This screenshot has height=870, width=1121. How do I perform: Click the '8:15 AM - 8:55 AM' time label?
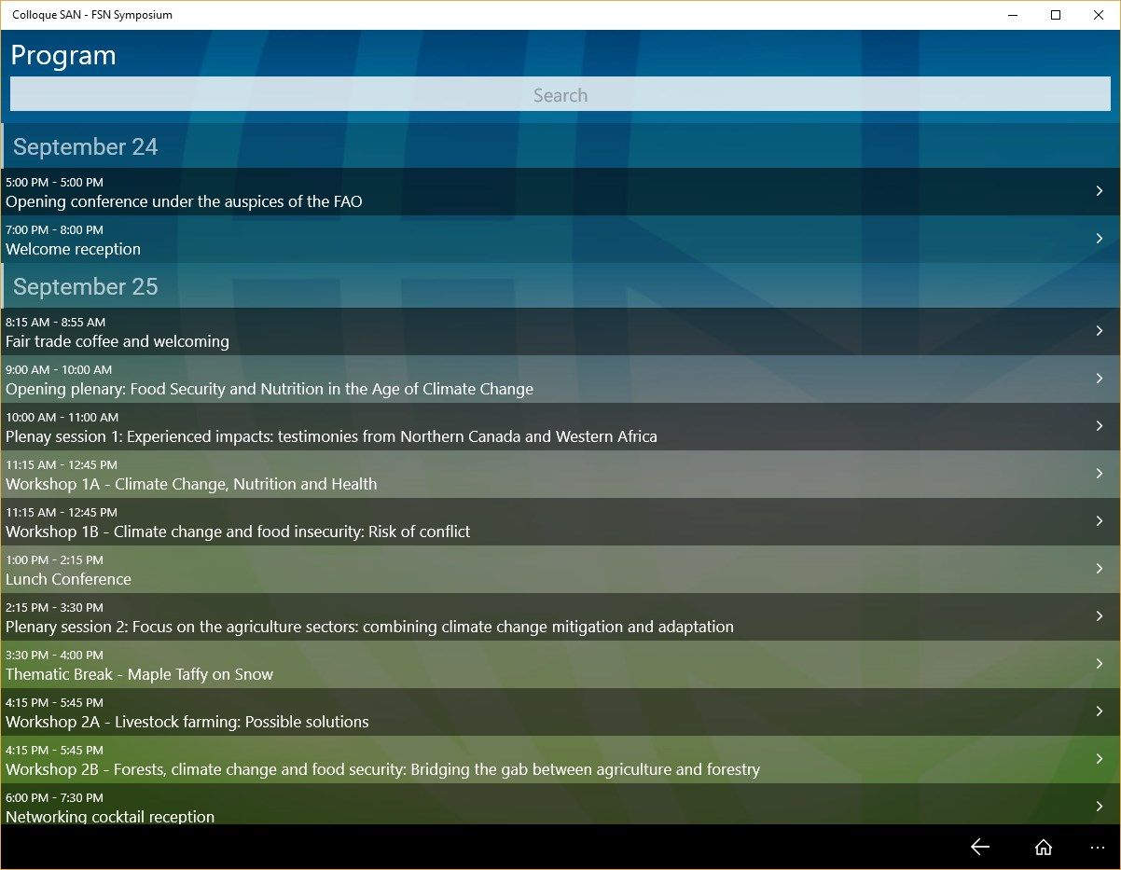click(55, 322)
